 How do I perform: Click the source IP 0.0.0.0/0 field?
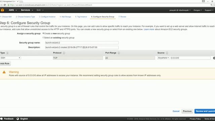coord(190,58)
